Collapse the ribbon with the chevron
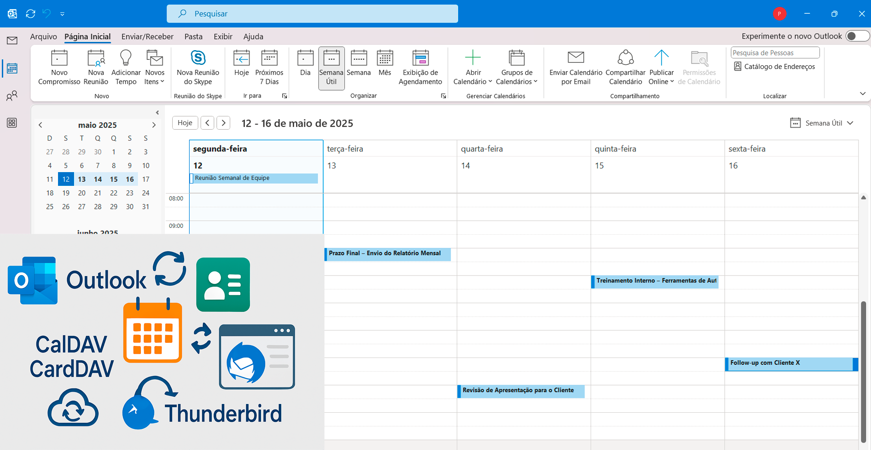Viewport: 871px width, 450px height. pos(862,94)
